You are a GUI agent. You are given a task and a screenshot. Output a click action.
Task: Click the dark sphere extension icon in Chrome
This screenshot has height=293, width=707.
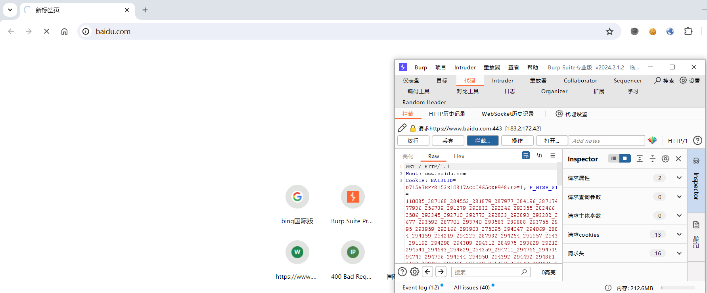point(634,31)
